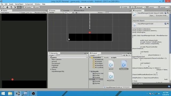Open the Prefab folder
This screenshot has width=171, height=96.
[96, 75]
